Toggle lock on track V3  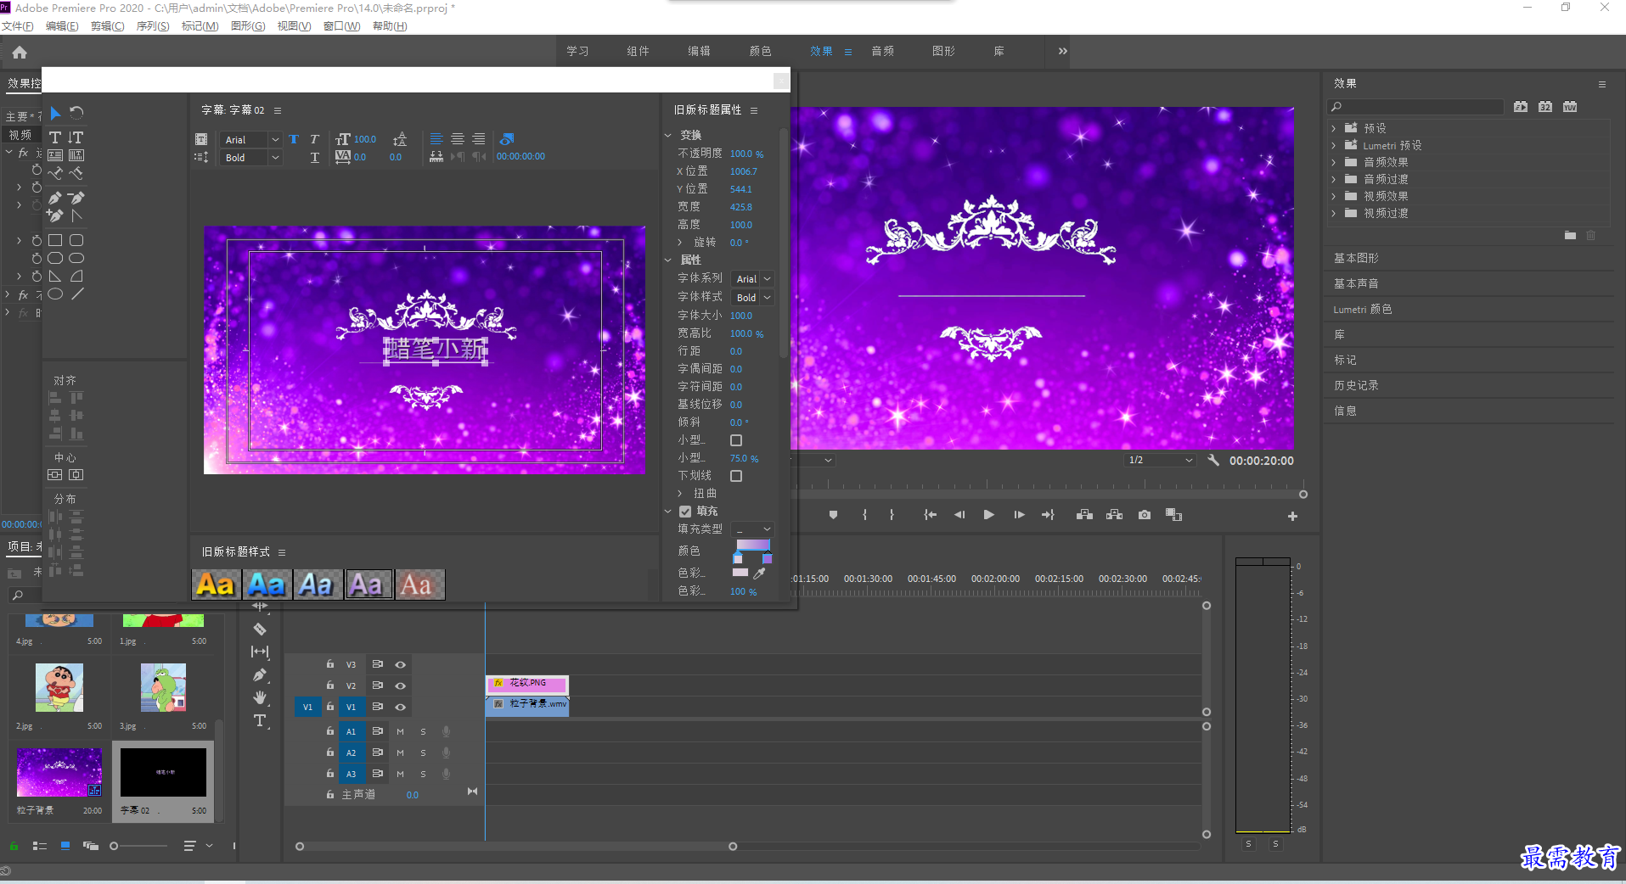[x=330, y=664]
